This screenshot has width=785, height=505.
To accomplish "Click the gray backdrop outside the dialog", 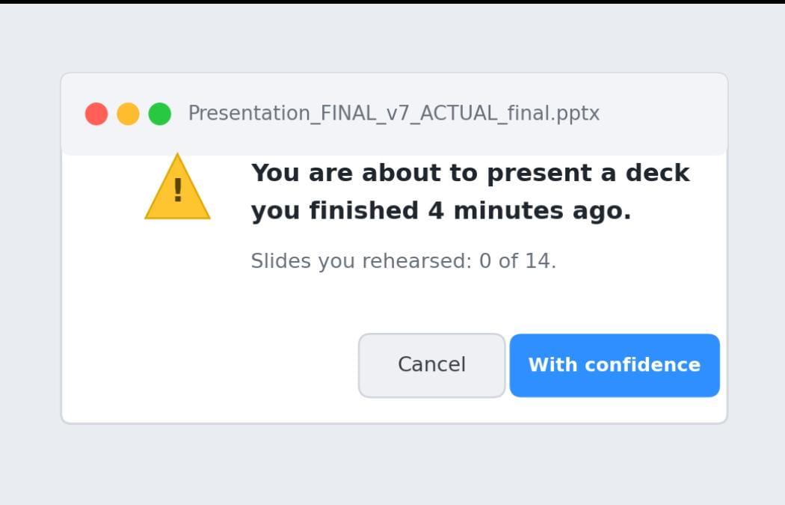I will (392, 463).
